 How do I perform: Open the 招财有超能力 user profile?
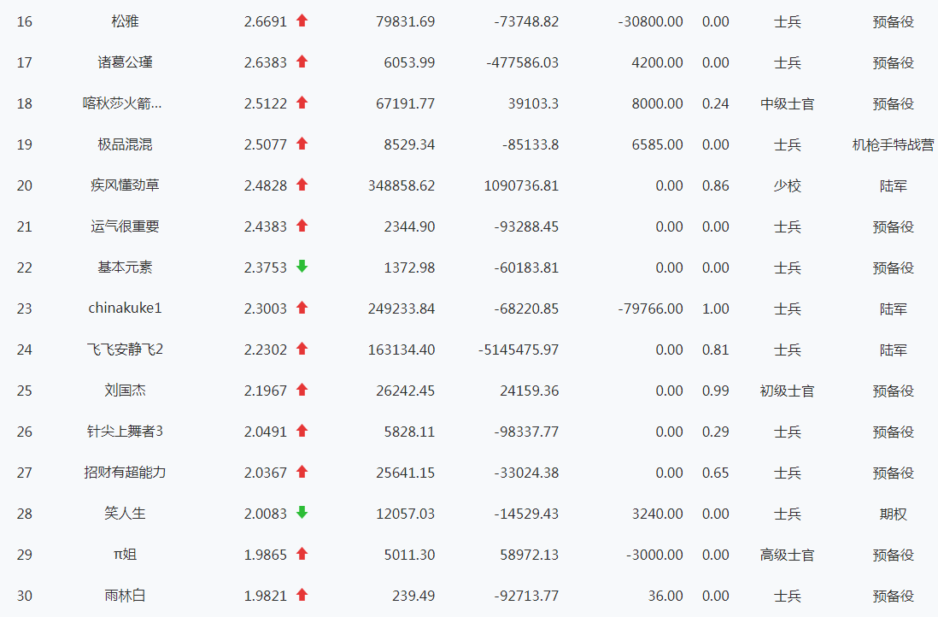pos(125,473)
